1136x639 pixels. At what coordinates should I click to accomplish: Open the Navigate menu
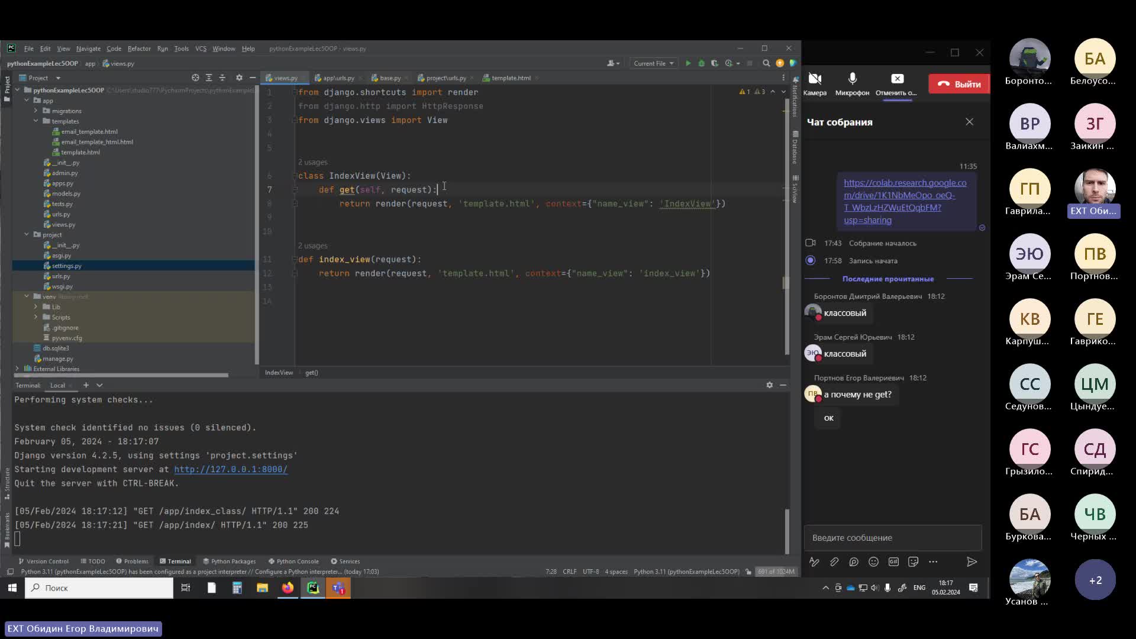pyautogui.click(x=88, y=49)
